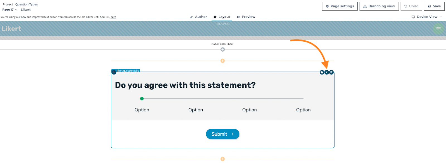The image size is (446, 163).
Task: Open Page settings
Action: pos(340,6)
